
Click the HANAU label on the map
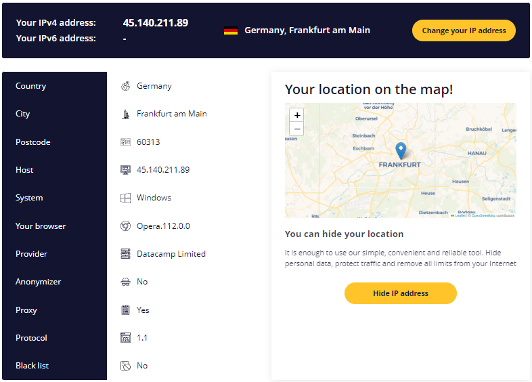tap(476, 153)
